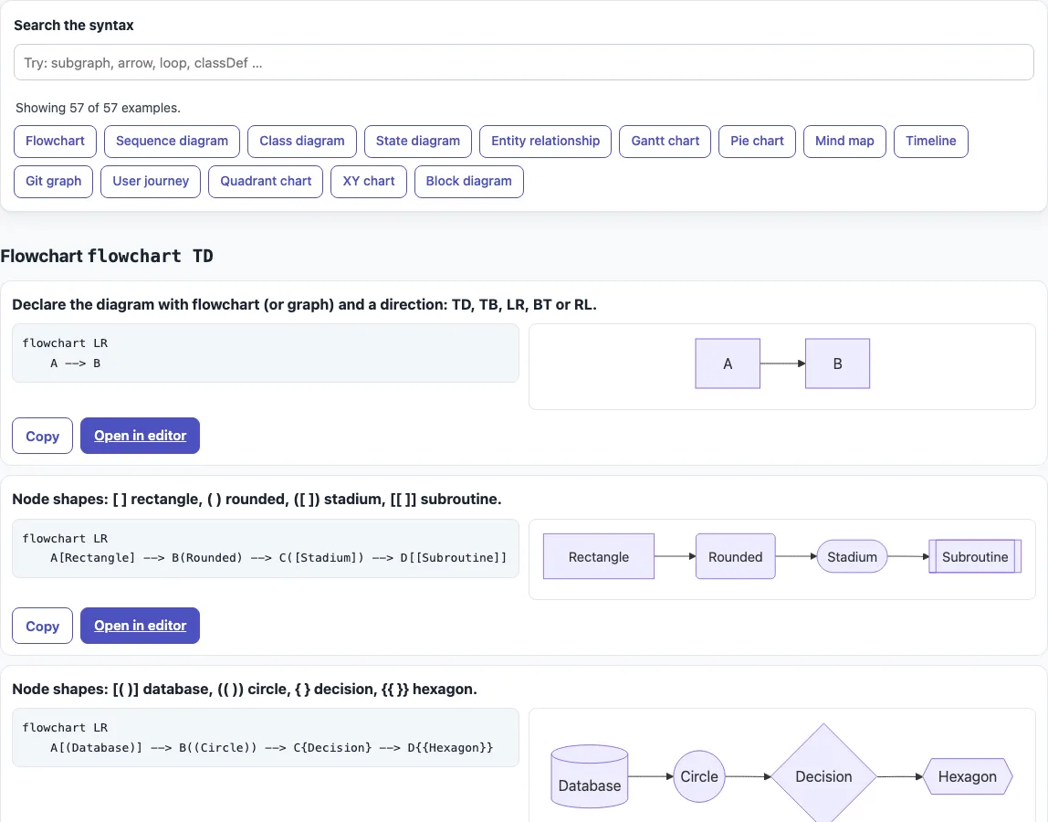
Task: Click the 'Search the syntax' label
Action: point(74,26)
